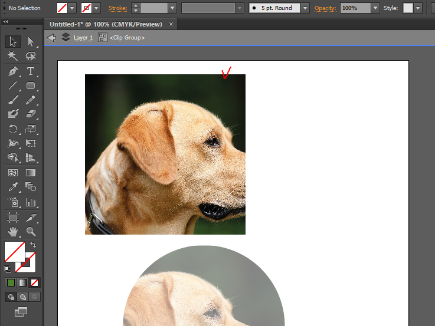Click the Style swatch in control bar
The image size is (435, 326).
tap(408, 8)
